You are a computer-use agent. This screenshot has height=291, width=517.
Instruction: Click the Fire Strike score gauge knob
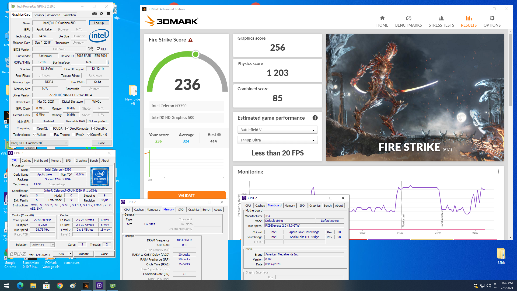coord(196,54)
